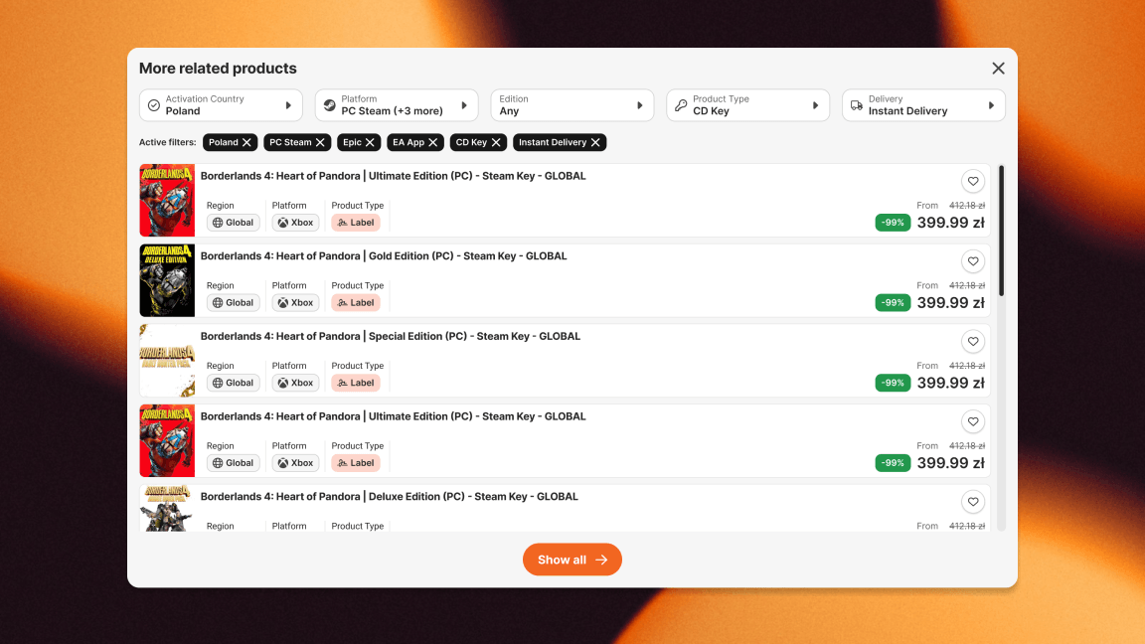Expand the Platform filter dropdown

397,104
